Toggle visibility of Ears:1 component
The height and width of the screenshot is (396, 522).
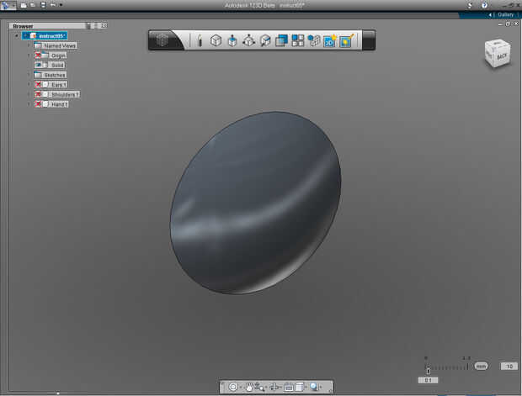(38, 84)
